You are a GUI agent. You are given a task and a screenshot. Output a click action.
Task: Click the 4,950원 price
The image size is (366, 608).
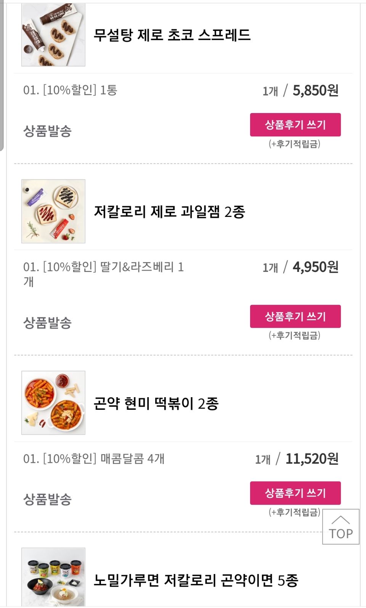click(315, 267)
